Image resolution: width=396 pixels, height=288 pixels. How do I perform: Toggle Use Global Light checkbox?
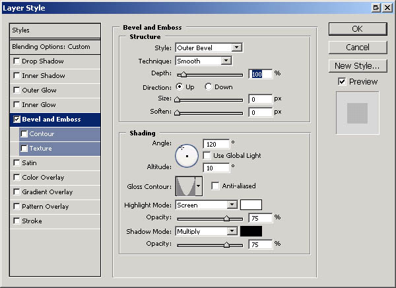click(x=207, y=155)
